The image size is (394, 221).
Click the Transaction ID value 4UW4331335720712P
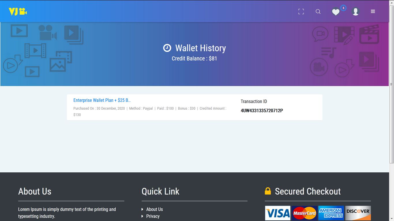coord(262,110)
